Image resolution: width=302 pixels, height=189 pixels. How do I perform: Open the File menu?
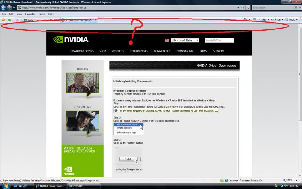click(x=4, y=14)
